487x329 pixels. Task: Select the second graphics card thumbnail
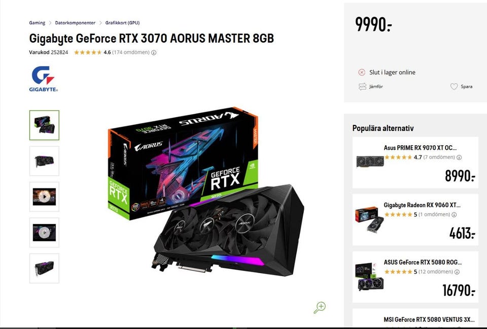[x=44, y=161]
